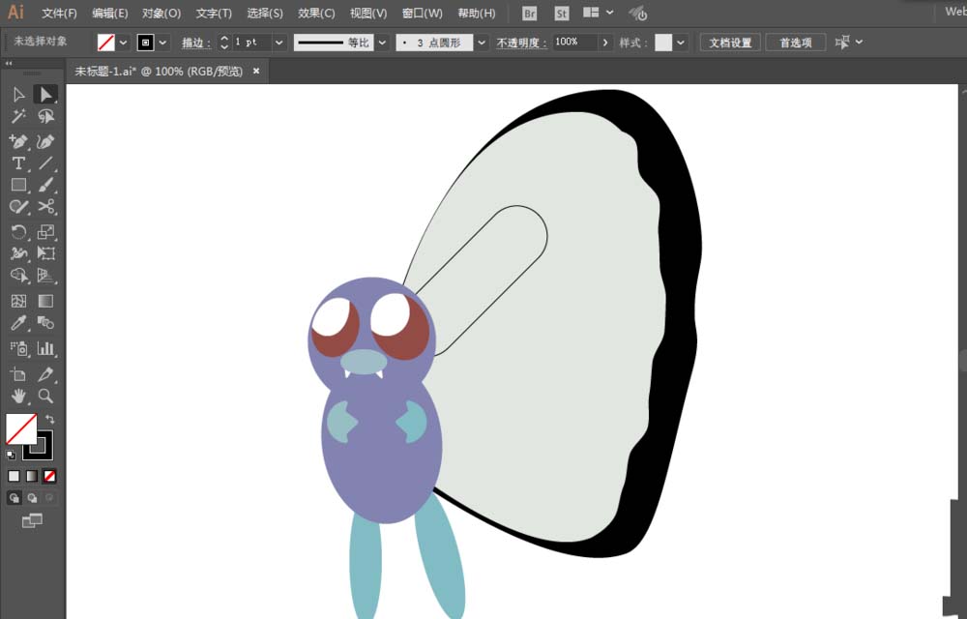Open align-to options dropdown arrow
Image resolution: width=967 pixels, height=619 pixels.
[859, 43]
